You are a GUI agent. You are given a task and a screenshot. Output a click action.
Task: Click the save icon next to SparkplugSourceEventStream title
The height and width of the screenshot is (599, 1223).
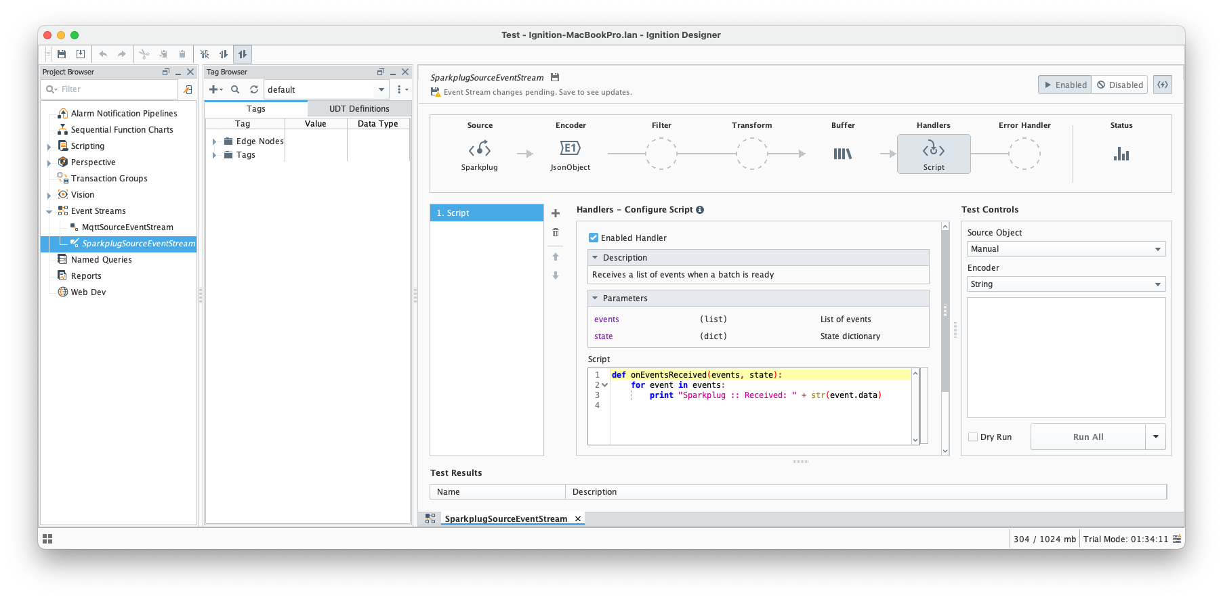click(555, 77)
